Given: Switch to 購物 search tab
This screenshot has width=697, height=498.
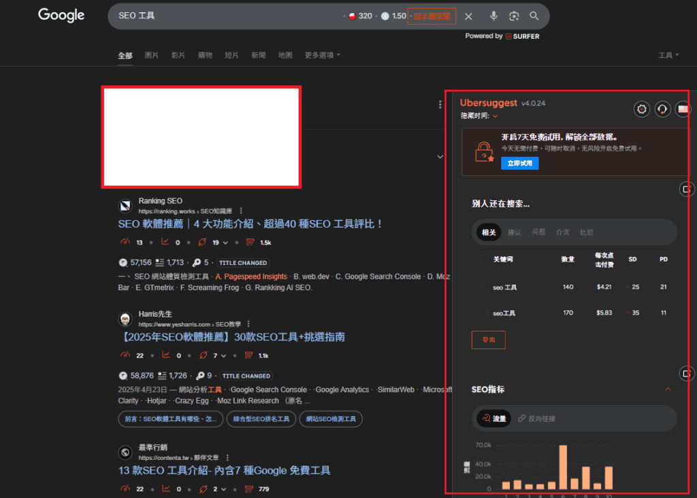Looking at the screenshot, I should pyautogui.click(x=205, y=55).
